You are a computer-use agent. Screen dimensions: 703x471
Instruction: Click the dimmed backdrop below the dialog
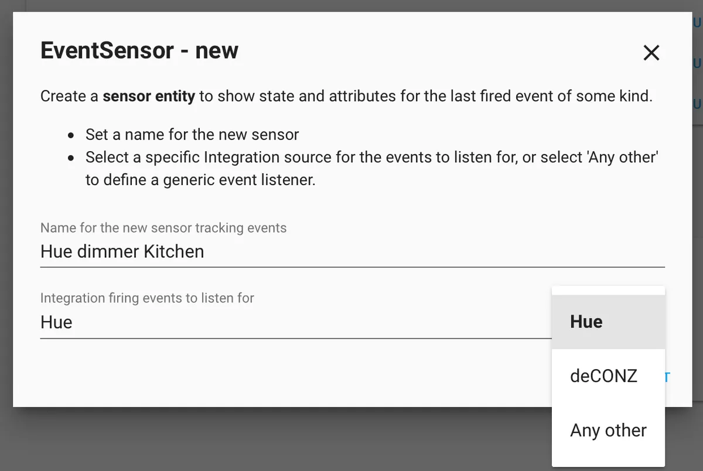[x=281, y=439]
